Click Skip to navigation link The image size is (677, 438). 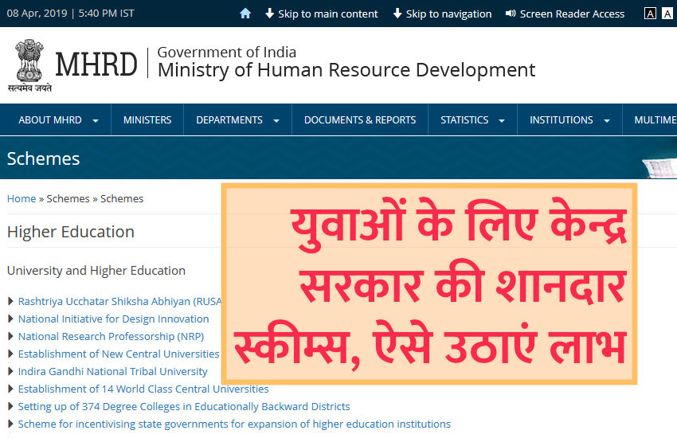click(442, 14)
